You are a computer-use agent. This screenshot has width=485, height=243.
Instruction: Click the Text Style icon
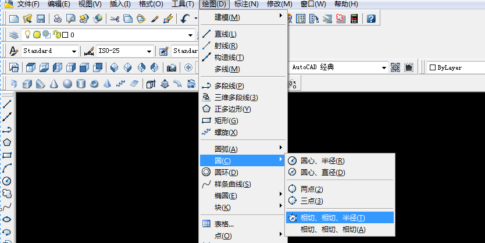[x=13, y=51]
